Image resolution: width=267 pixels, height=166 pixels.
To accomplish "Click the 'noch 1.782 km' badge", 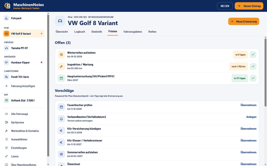I will pos(238,67).
